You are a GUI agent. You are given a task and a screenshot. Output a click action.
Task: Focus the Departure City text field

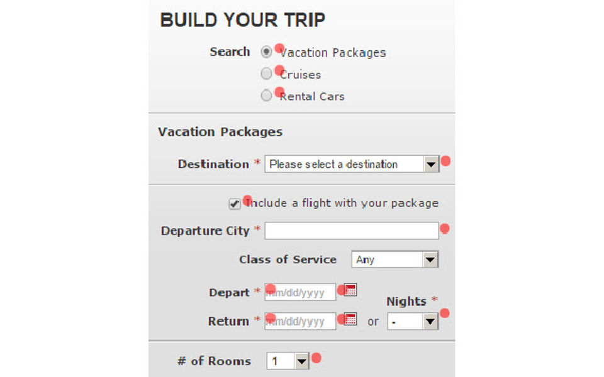click(x=351, y=231)
